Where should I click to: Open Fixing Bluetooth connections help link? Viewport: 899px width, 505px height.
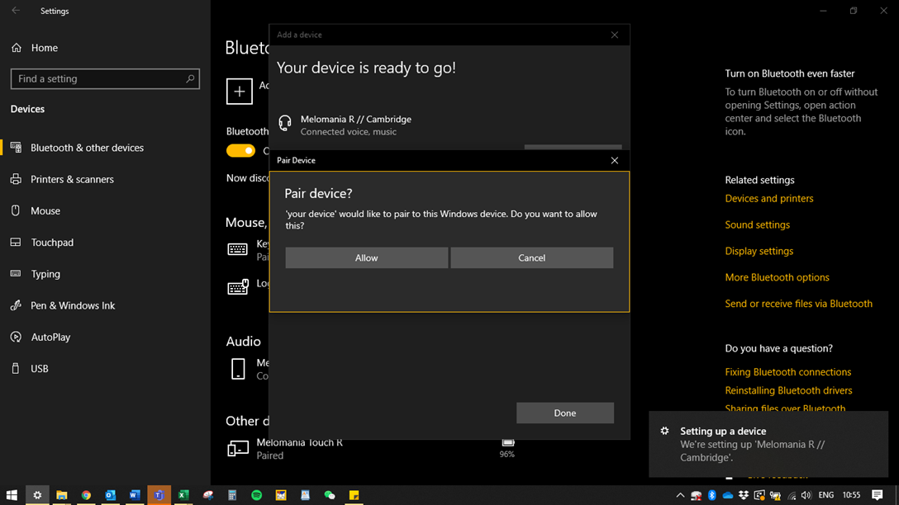pos(787,372)
